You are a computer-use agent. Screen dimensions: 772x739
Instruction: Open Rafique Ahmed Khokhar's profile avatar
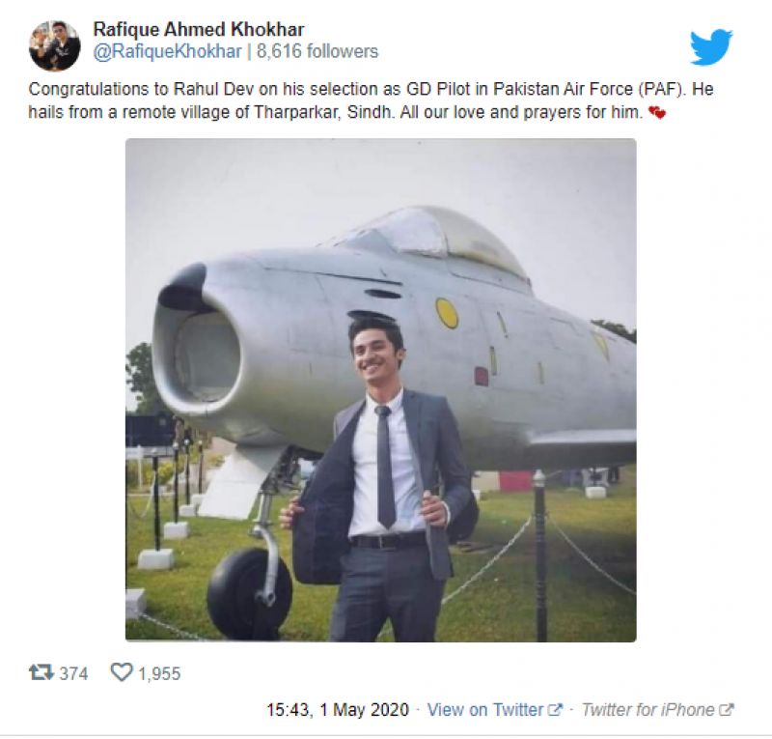(54, 45)
